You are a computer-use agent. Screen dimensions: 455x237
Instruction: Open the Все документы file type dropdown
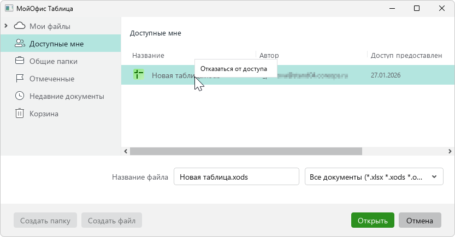pos(374,176)
